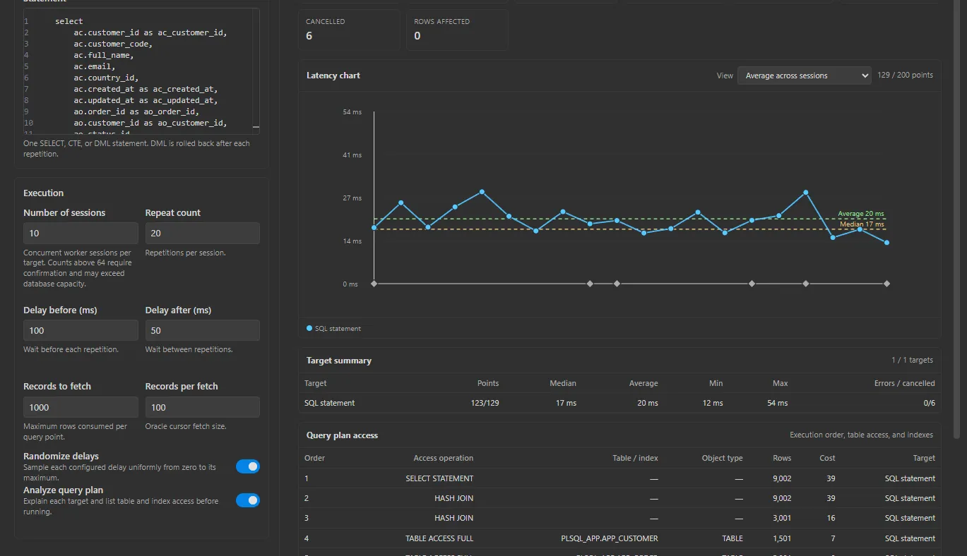967x556 pixels.
Task: Edit the Records per fetch field
Action: [202, 407]
